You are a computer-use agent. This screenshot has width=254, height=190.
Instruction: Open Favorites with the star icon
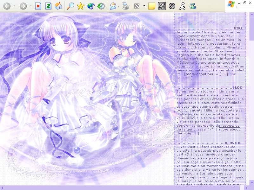81,6
